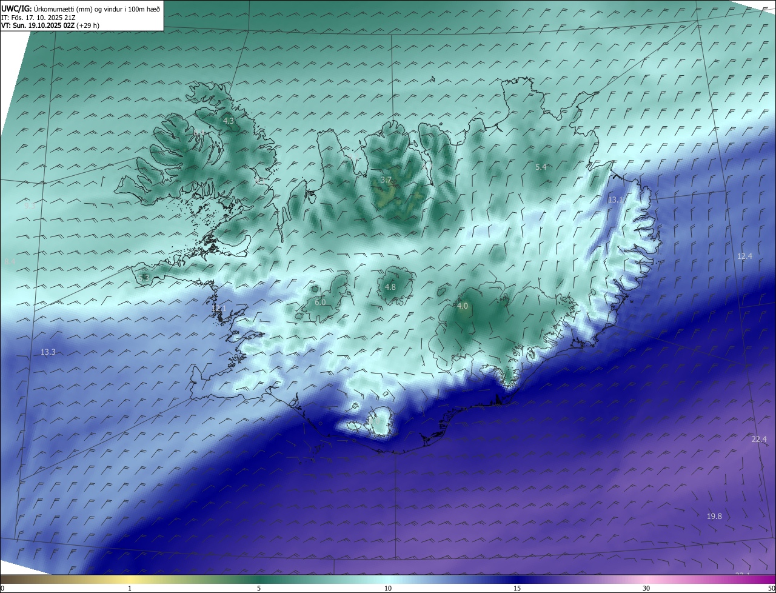The image size is (776, 593).
Task: Click the 12.4 value over the eastern sea
Action: (x=744, y=256)
